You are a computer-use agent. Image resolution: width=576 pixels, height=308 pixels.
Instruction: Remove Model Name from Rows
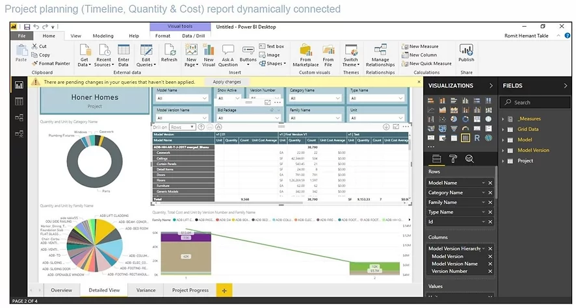pos(490,183)
